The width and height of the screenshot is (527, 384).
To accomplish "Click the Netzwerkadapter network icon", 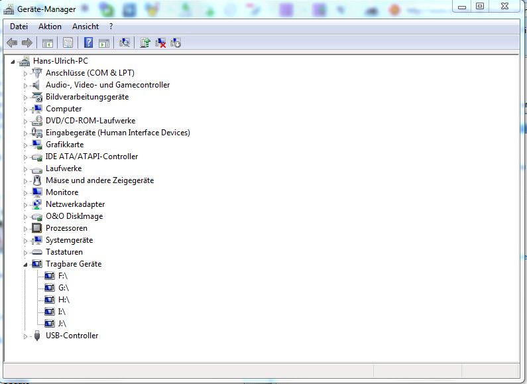I will click(x=37, y=204).
